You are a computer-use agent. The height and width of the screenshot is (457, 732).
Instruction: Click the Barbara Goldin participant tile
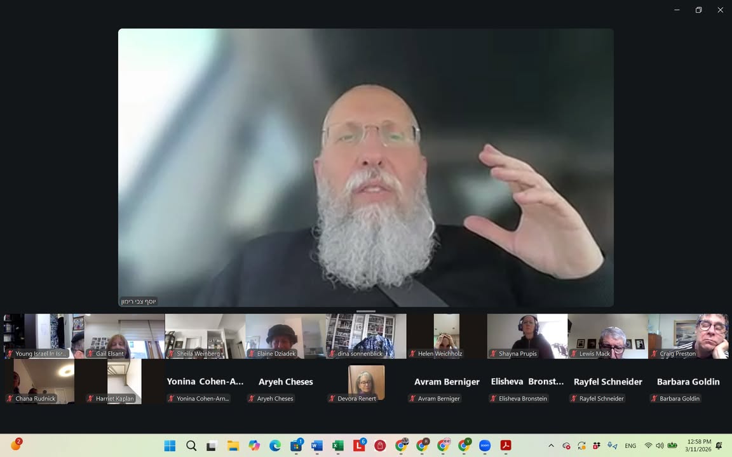coord(688,381)
